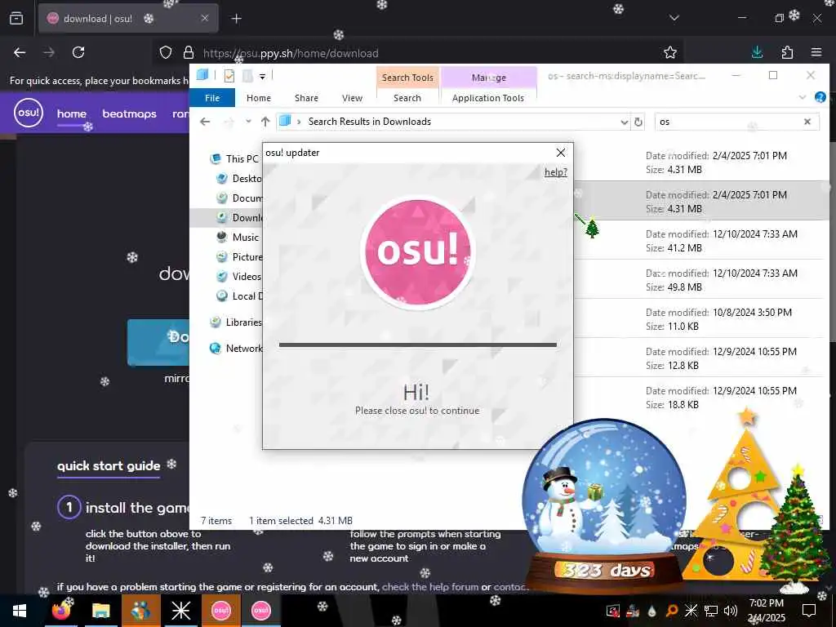Switch to the View ribbon tab

click(352, 98)
